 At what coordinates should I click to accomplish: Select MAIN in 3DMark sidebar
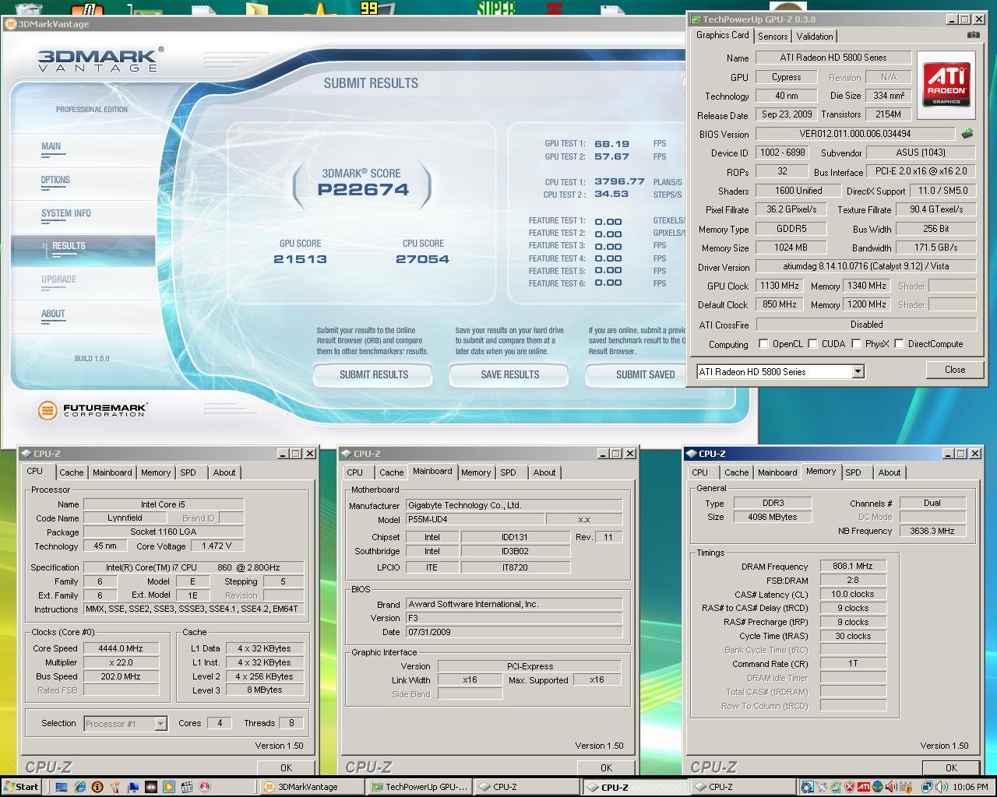click(x=51, y=146)
